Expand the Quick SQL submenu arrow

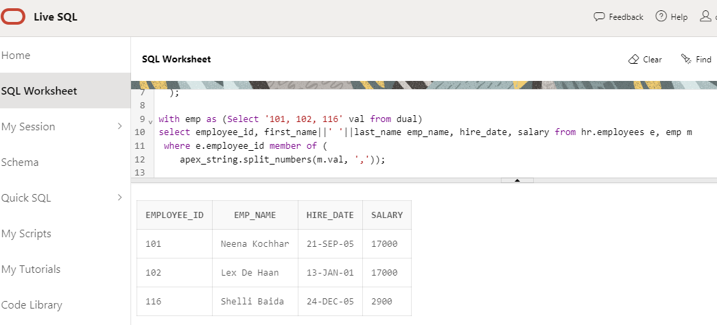[119, 197]
